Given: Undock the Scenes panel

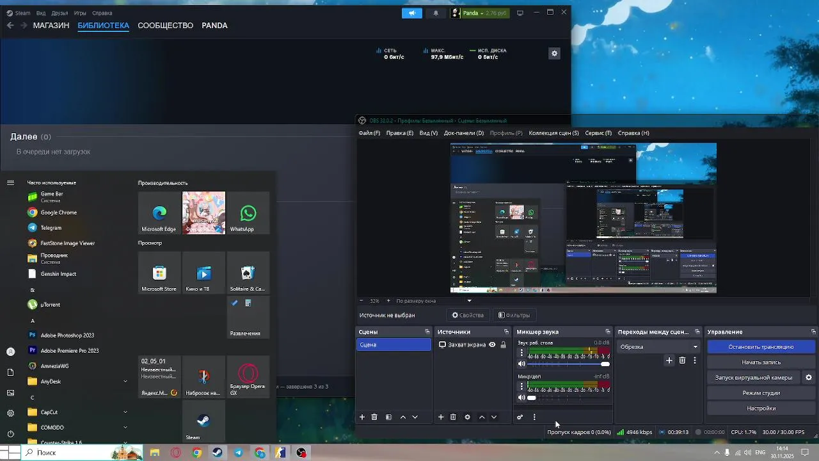Looking at the screenshot, I should click(427, 332).
